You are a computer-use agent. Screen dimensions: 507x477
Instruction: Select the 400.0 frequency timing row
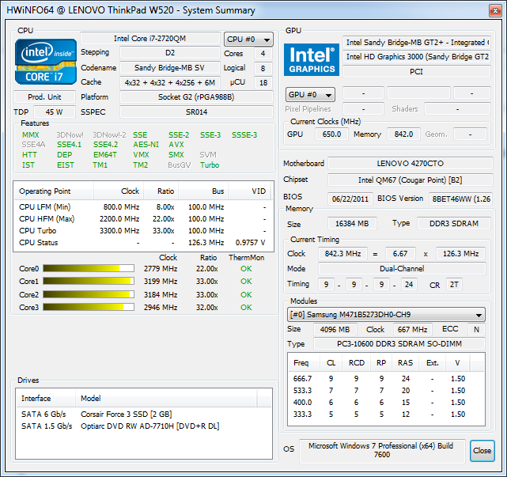pyautogui.click(x=386, y=403)
